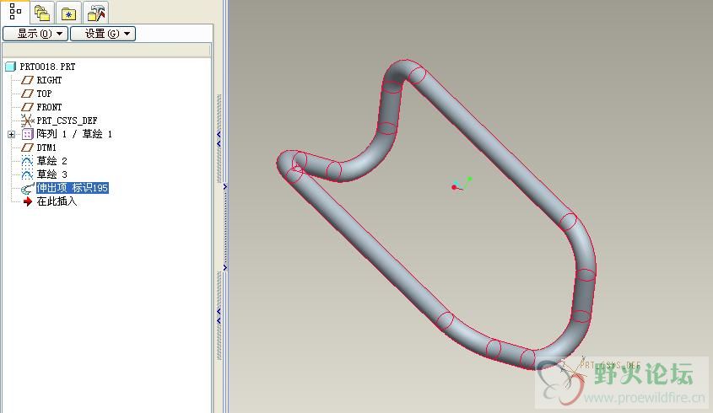The height and width of the screenshot is (413, 713).
Task: Select the RIGHT datum plane
Action: [x=49, y=80]
